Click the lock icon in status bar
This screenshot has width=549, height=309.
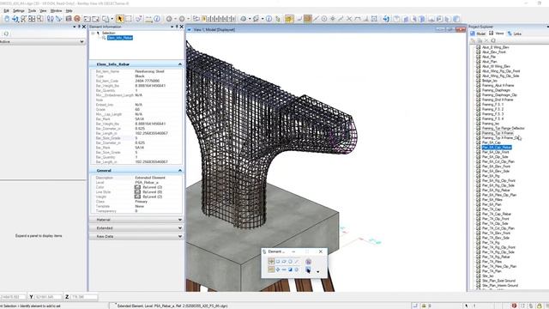point(424,306)
